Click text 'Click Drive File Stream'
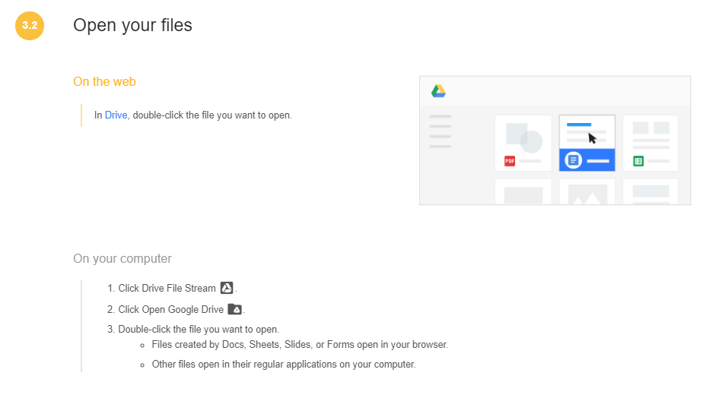 point(167,289)
